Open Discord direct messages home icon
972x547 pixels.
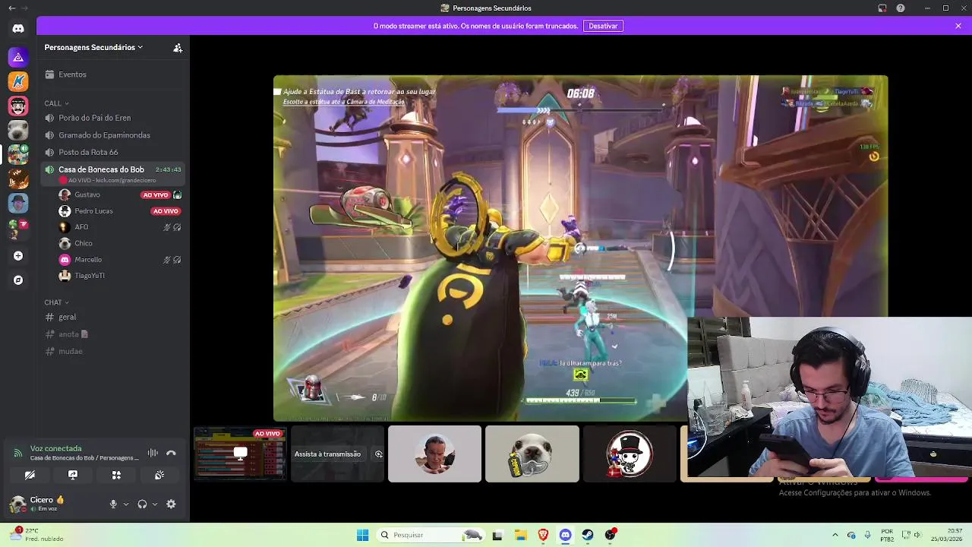pos(18,29)
